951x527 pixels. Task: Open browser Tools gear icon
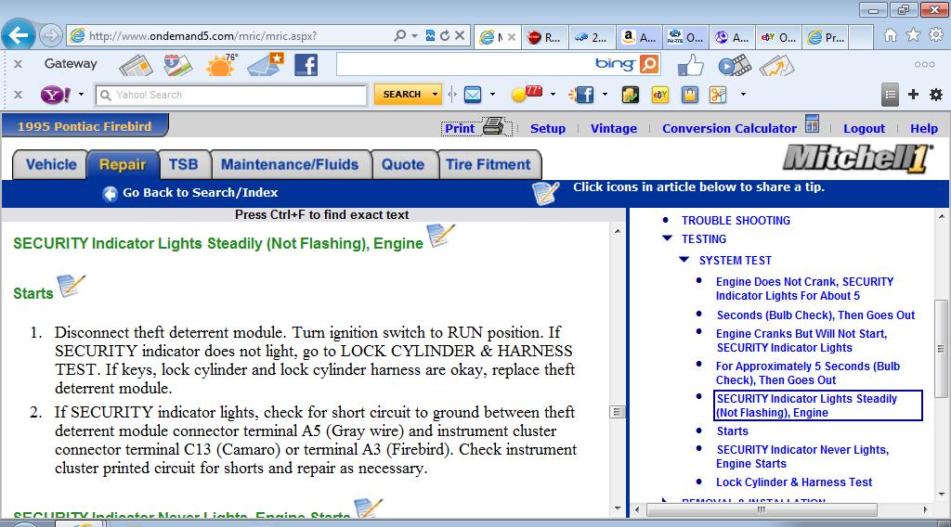point(936,36)
